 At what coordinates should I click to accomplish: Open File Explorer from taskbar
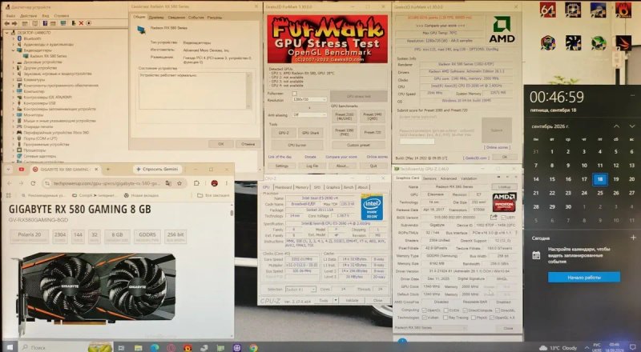tap(138, 347)
